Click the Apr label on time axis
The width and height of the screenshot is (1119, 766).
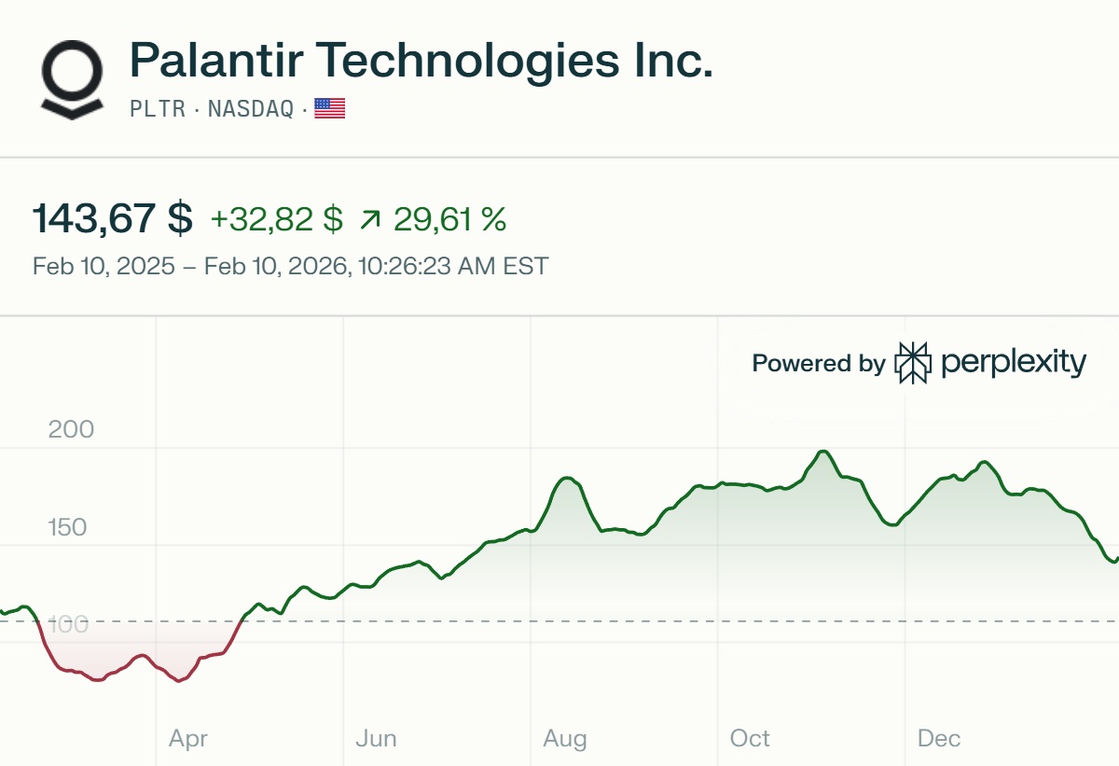click(x=188, y=739)
